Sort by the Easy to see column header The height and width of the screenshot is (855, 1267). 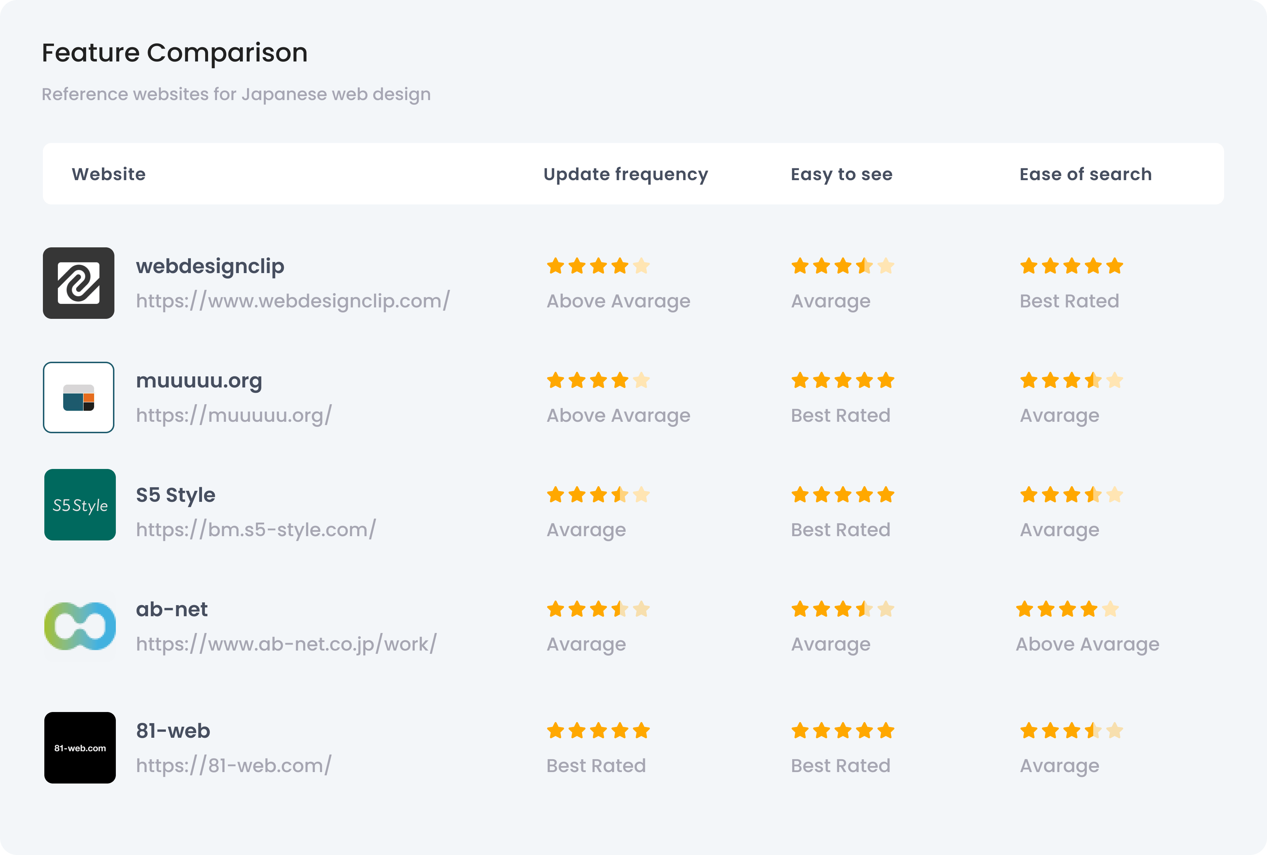[x=841, y=174]
